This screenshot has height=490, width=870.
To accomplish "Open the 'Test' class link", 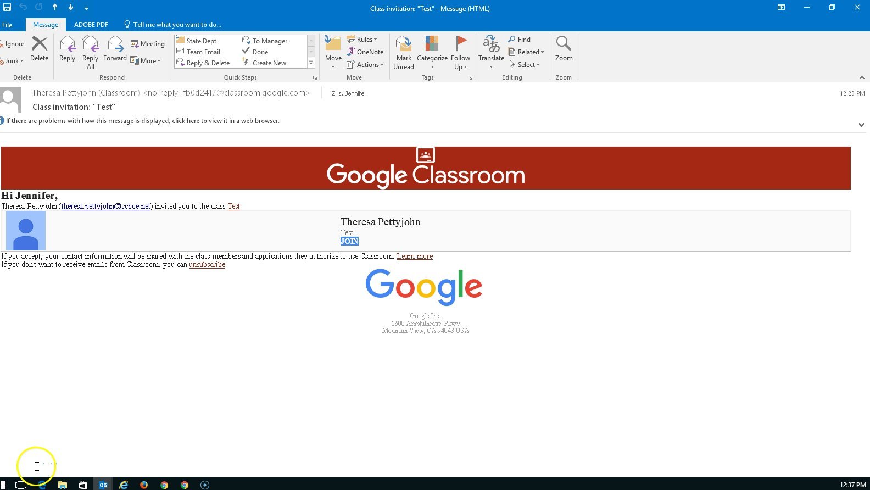I will pos(233,207).
